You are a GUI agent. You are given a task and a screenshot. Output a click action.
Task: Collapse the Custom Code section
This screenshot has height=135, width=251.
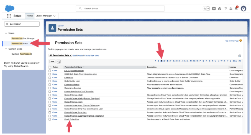tap(6, 49)
